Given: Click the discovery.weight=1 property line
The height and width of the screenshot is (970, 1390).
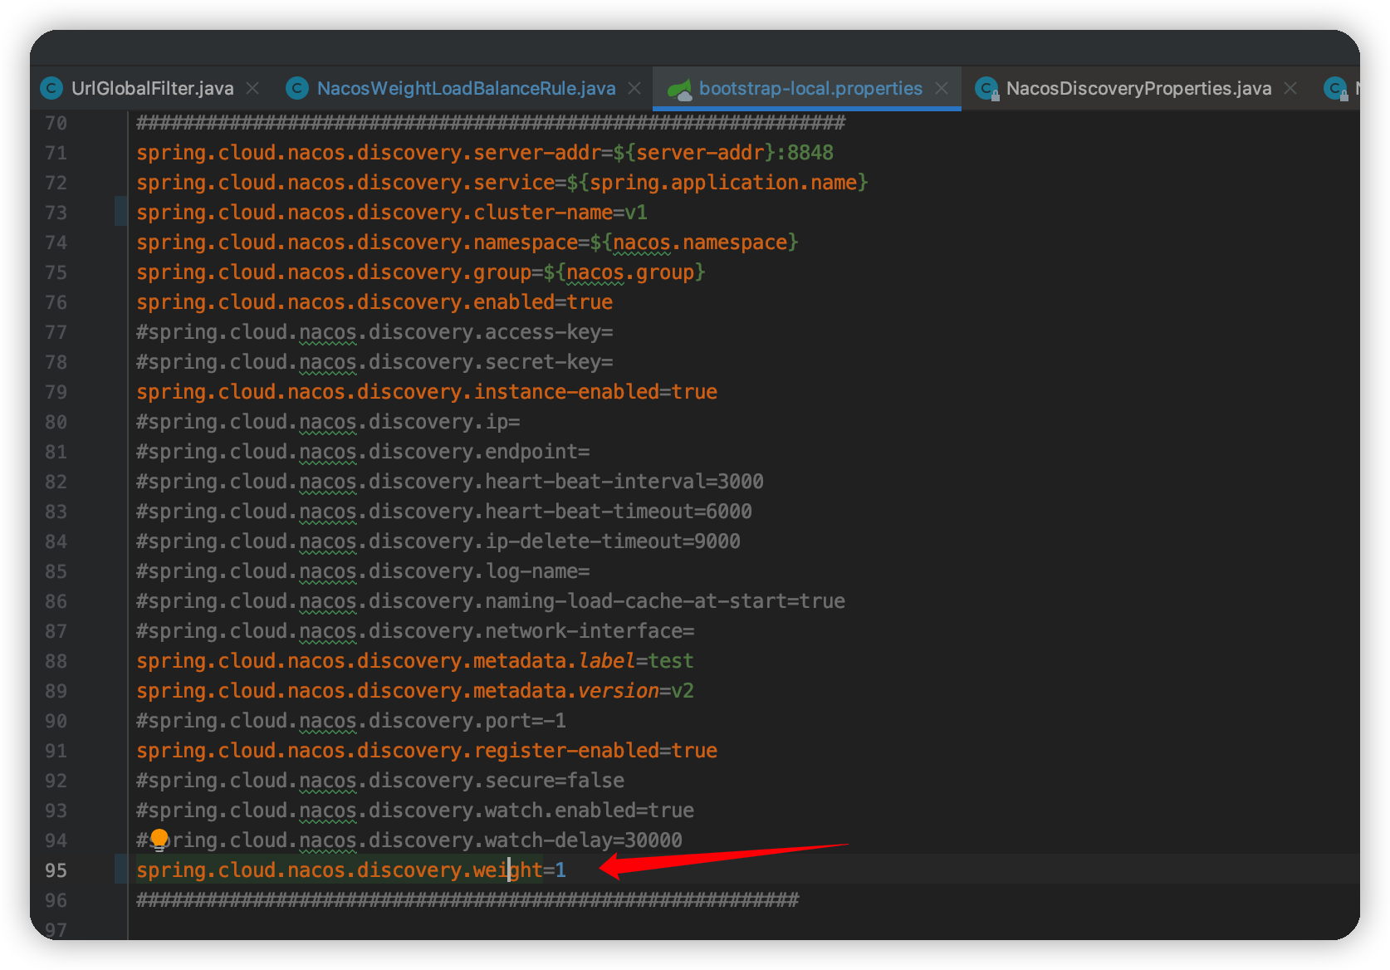Looking at the screenshot, I should pos(351,870).
